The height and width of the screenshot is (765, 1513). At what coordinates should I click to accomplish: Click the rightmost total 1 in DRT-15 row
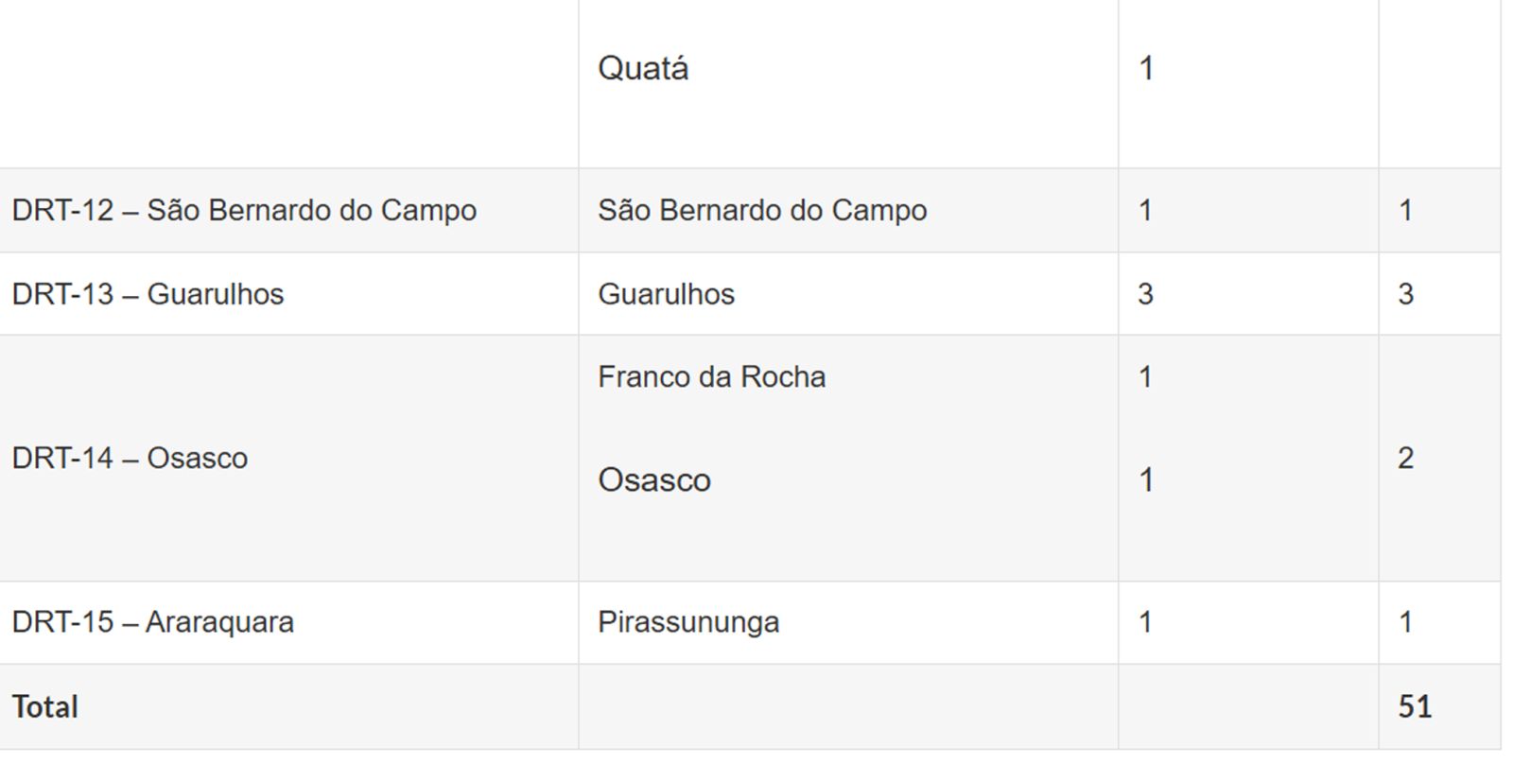[x=1406, y=622]
